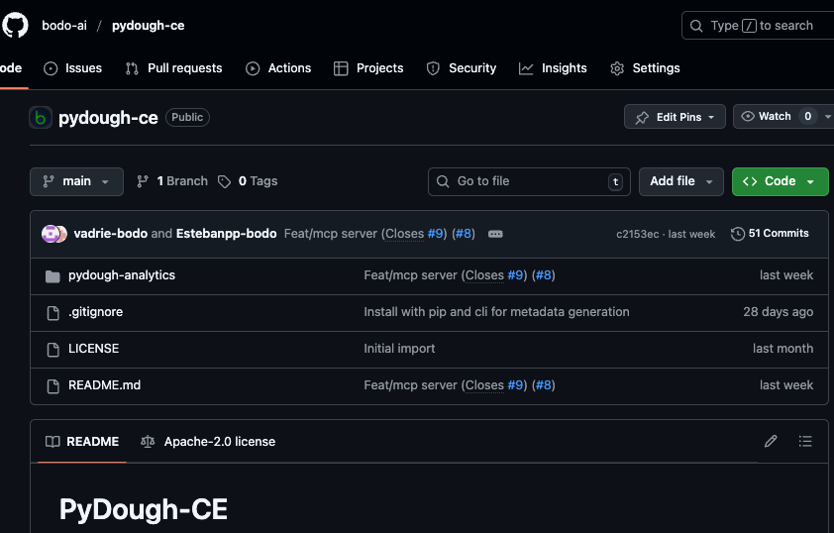The width and height of the screenshot is (834, 533).
Task: Select the README tab
Action: tap(82, 442)
